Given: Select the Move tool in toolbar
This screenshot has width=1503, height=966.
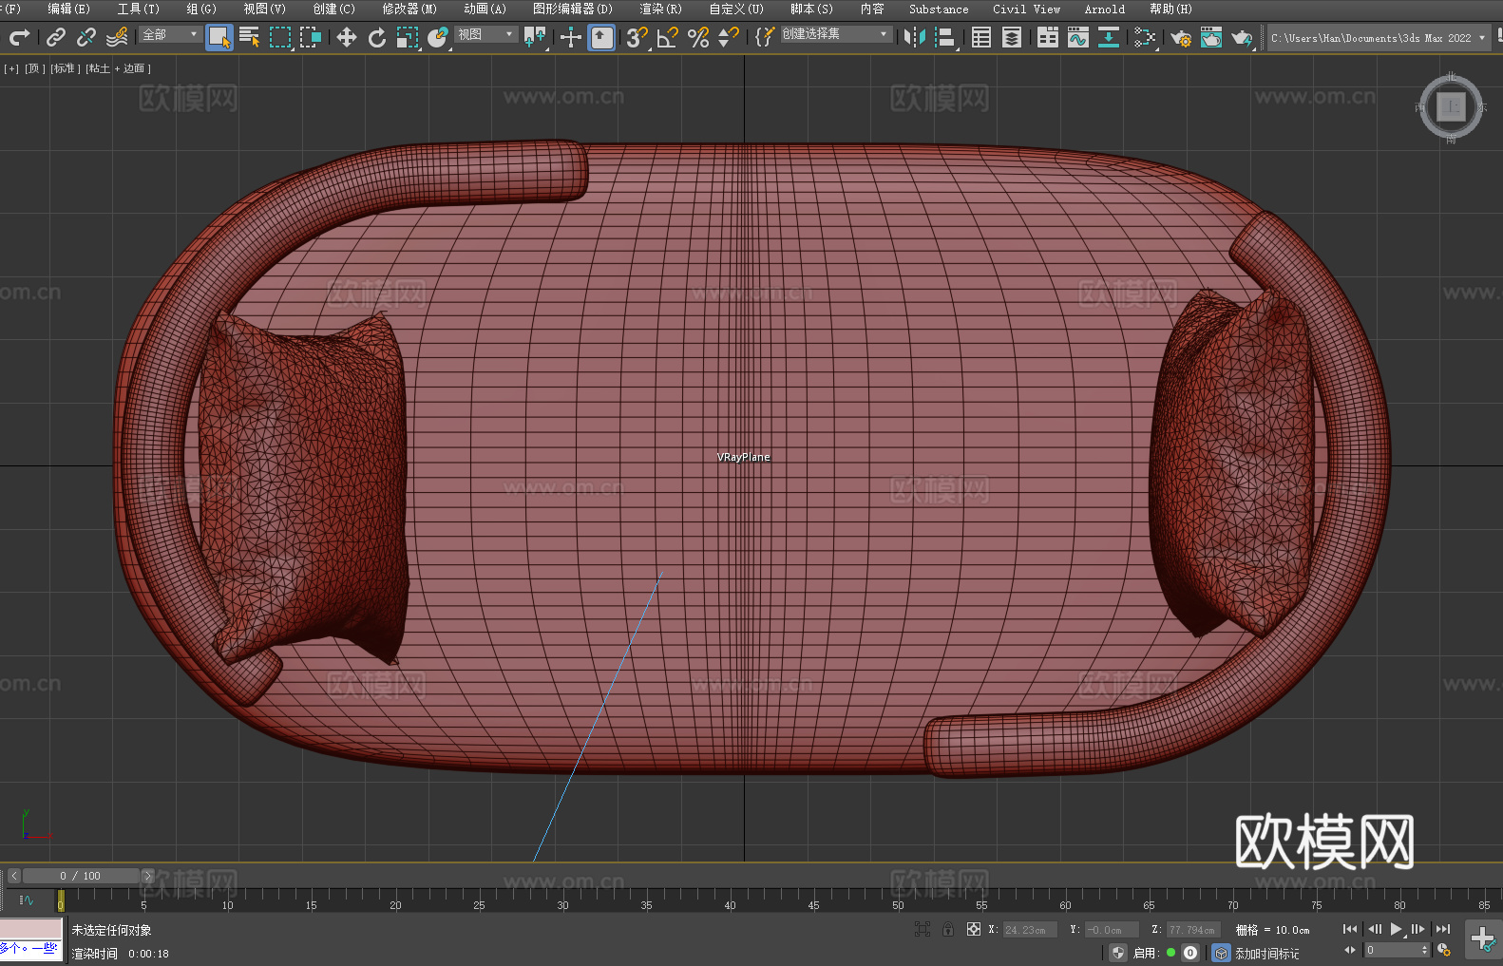Looking at the screenshot, I should tap(346, 37).
